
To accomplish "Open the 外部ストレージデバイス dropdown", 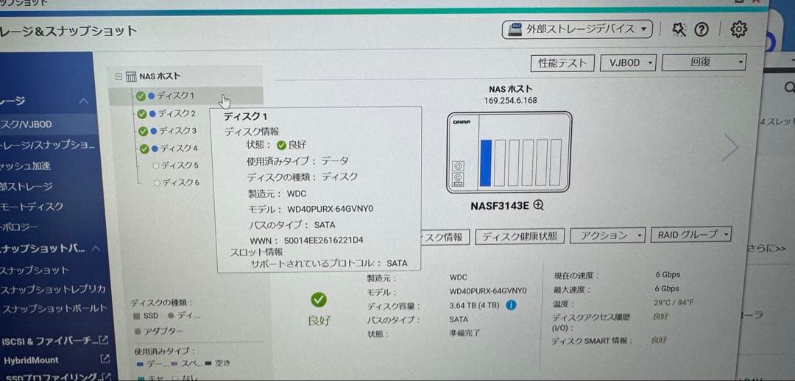I will coord(577,29).
